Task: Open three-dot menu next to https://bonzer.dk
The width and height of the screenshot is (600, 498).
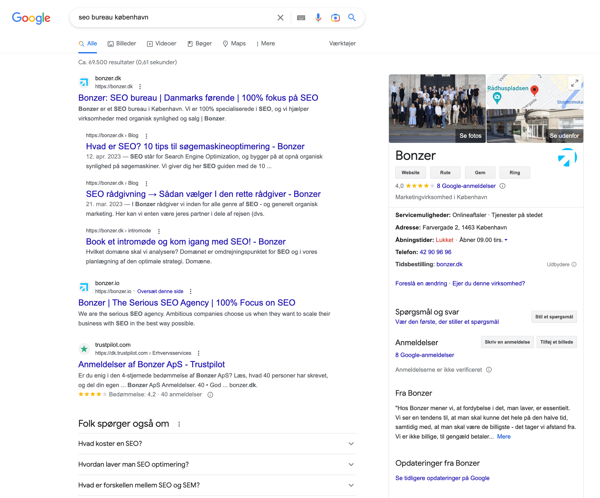Action: click(140, 87)
